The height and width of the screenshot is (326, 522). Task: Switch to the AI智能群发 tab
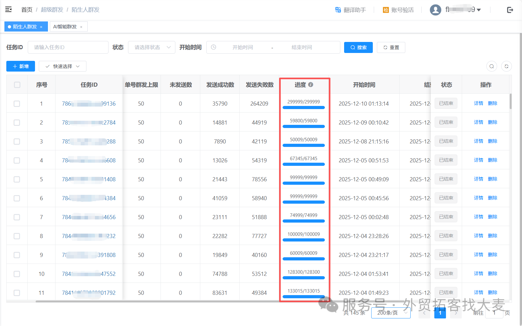coord(65,27)
